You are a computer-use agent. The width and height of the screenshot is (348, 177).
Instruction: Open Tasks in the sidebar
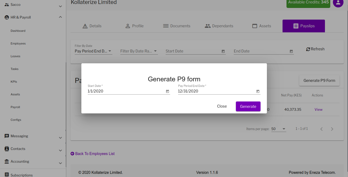(x=15, y=69)
